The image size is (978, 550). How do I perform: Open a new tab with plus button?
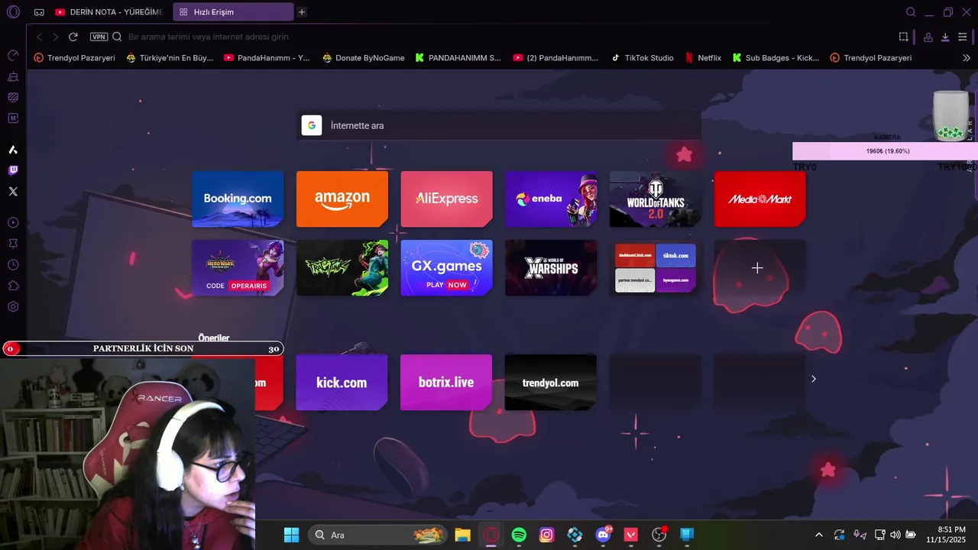pos(302,12)
